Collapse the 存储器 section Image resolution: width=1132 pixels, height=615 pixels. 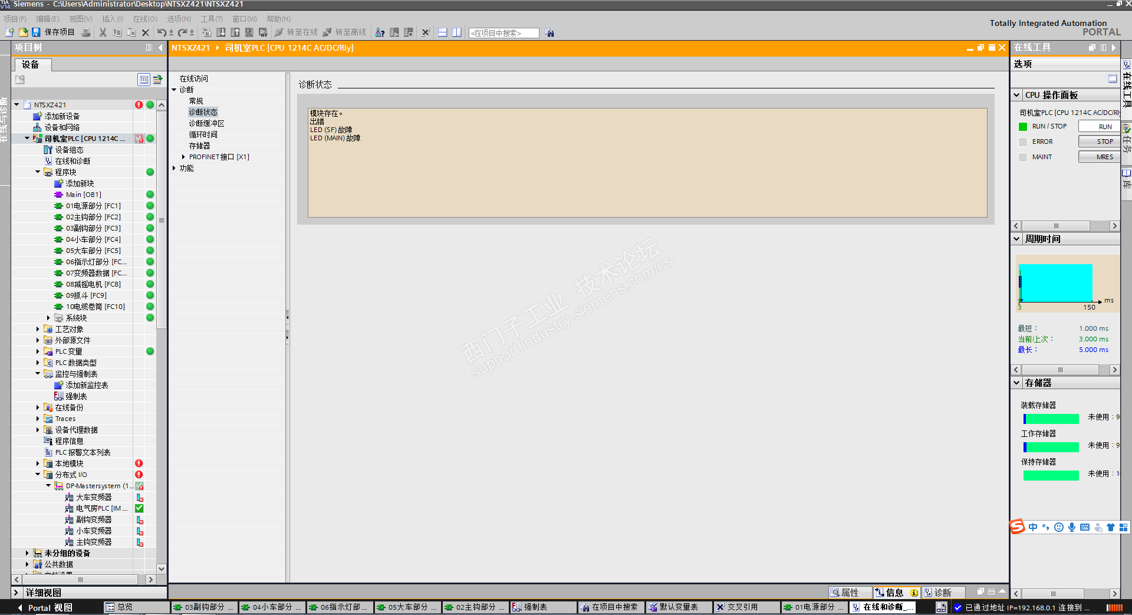click(1017, 383)
